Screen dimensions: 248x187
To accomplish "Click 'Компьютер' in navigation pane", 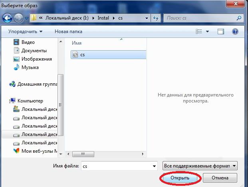I will click(x=30, y=101).
